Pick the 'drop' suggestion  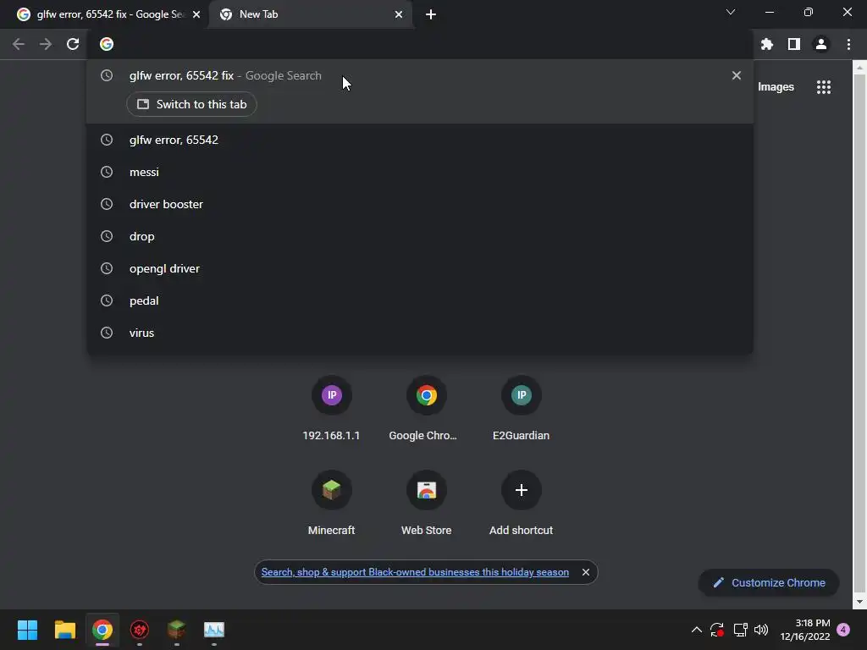420,236
